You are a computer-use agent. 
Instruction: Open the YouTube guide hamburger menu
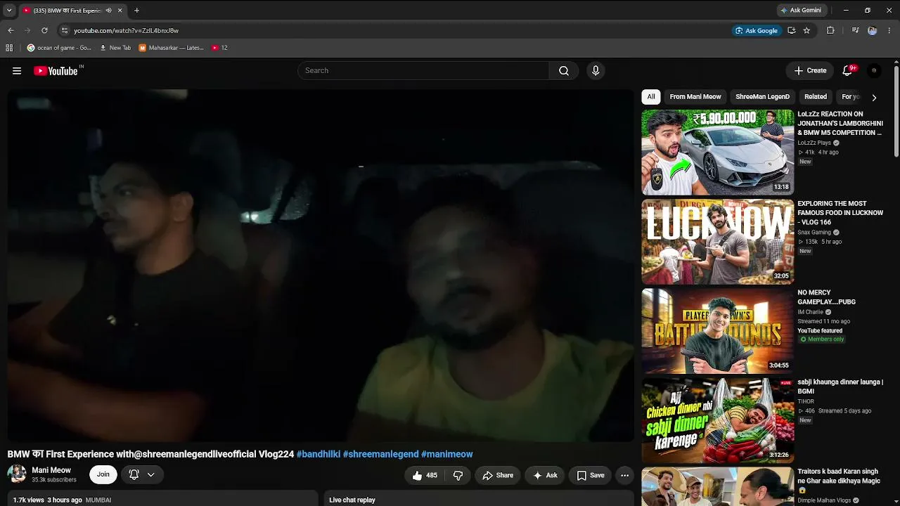click(17, 71)
